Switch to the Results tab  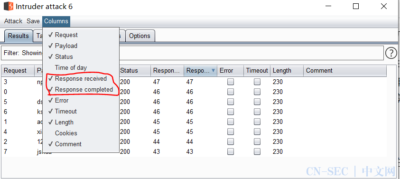19,36
